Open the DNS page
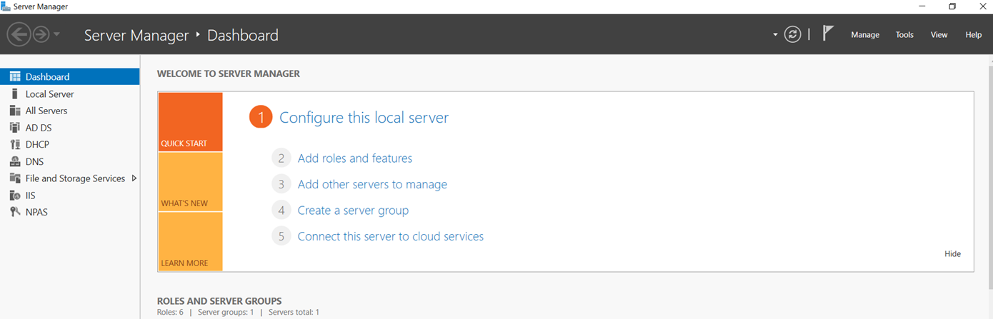The width and height of the screenshot is (993, 319). [70, 161]
